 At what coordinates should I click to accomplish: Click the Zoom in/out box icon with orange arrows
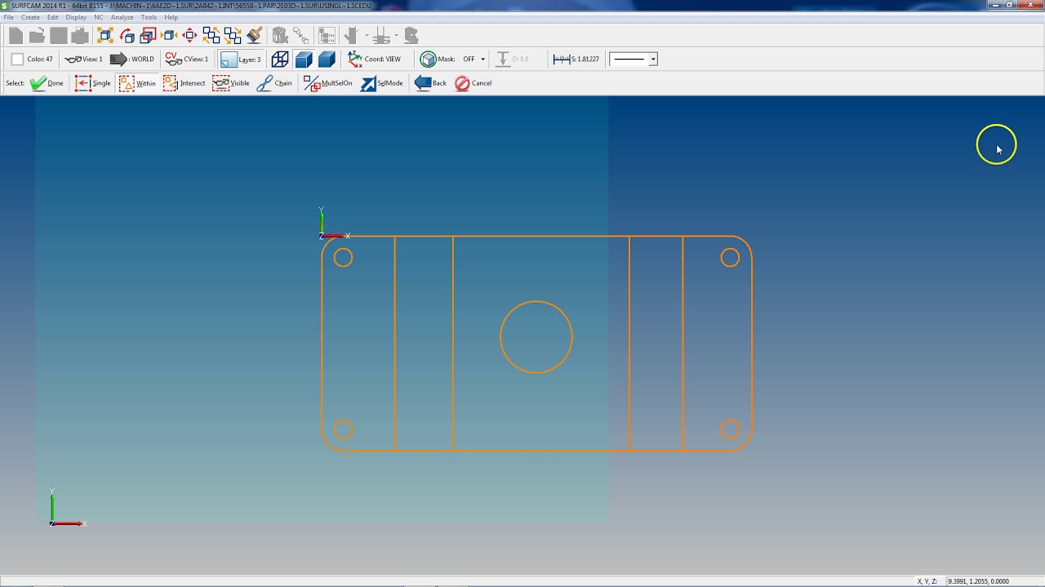tap(169, 35)
